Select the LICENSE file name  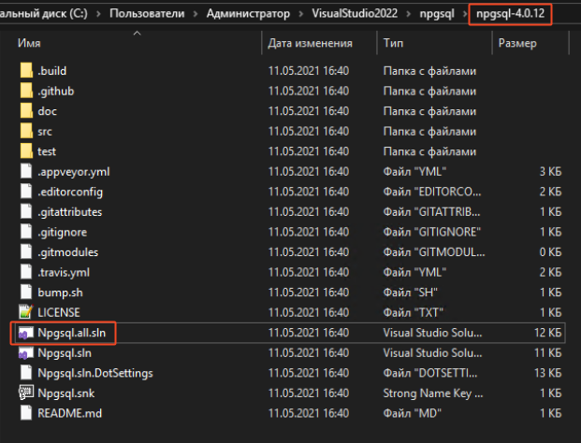pyautogui.click(x=59, y=312)
